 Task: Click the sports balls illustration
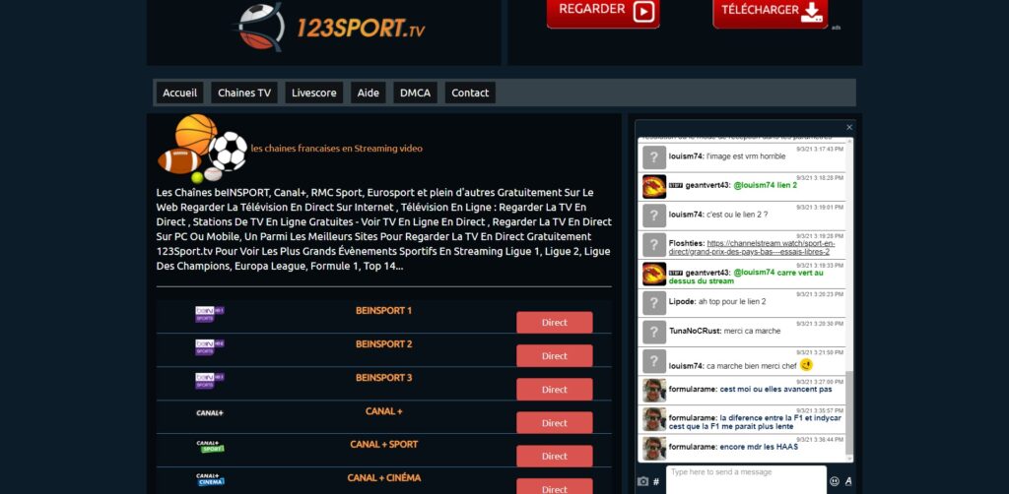pyautogui.click(x=203, y=149)
